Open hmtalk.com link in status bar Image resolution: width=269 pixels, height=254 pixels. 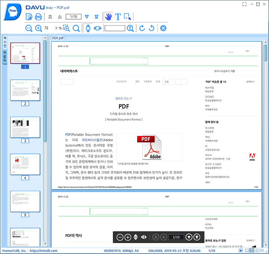[44, 251]
